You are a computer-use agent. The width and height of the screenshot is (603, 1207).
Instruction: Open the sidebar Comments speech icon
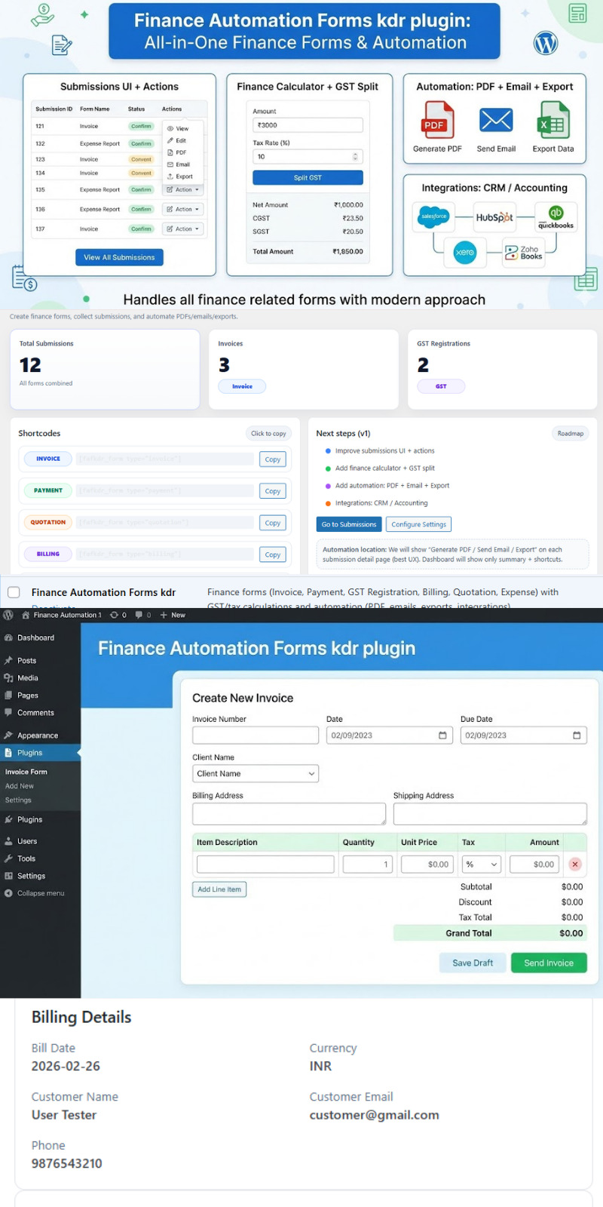point(8,712)
